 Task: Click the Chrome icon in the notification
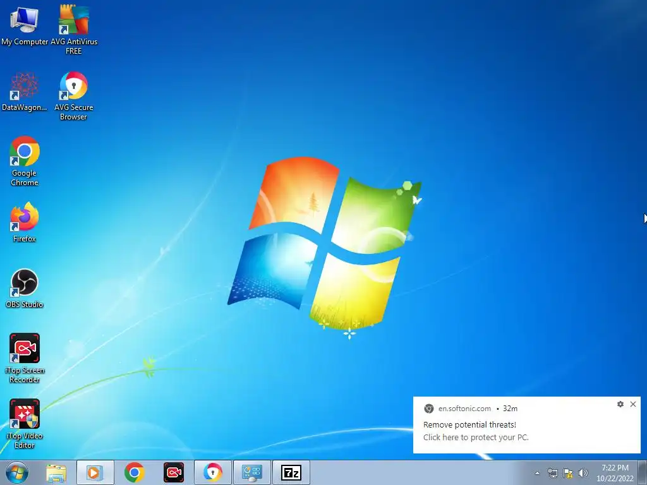(429, 409)
